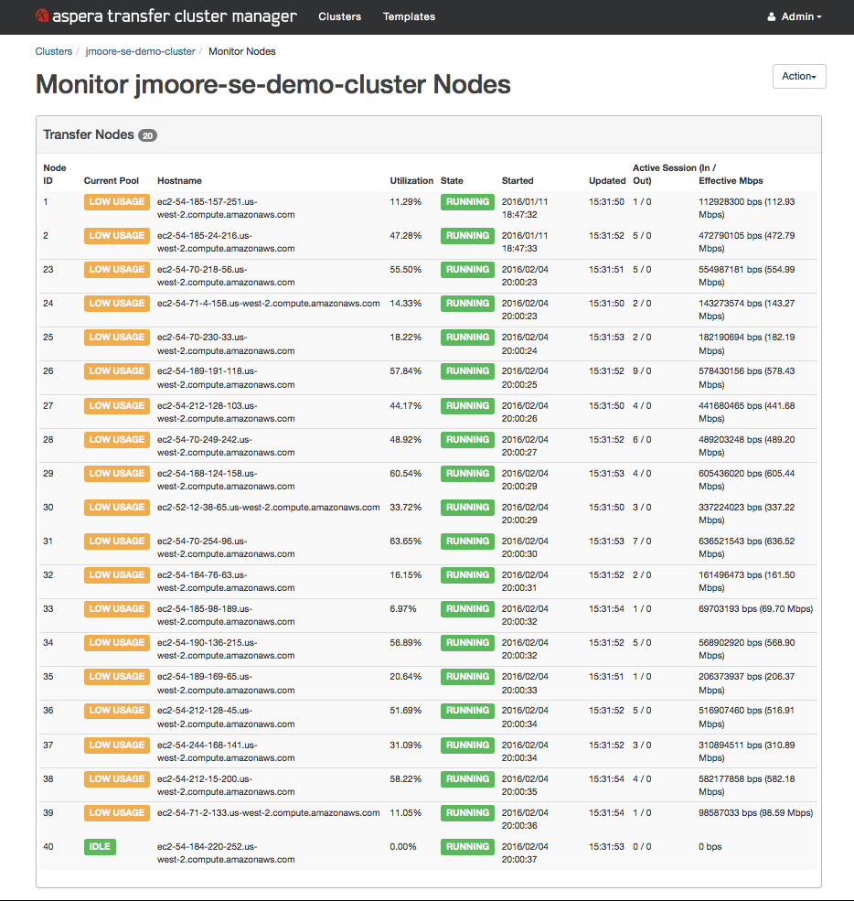Click the Current Pool column header
Screen dimensions: 854x901
(112, 180)
